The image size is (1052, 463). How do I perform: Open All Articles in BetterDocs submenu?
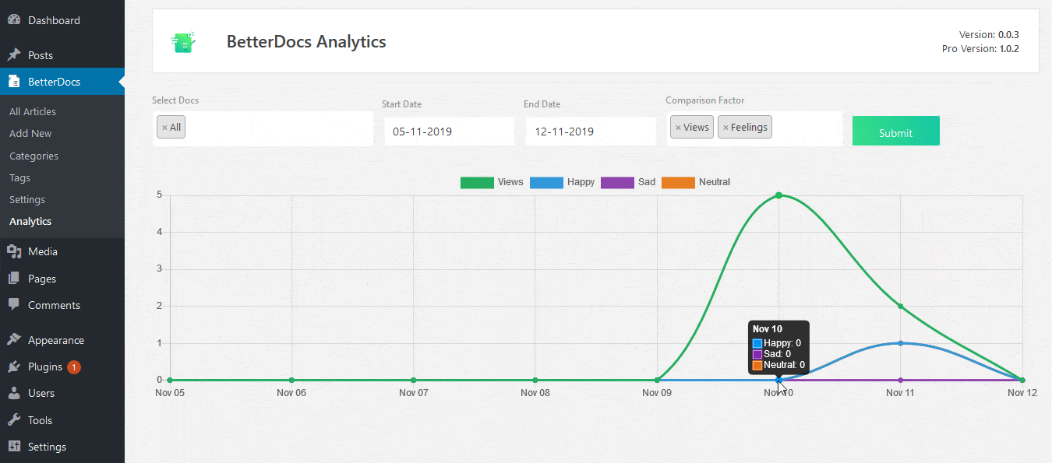(33, 111)
